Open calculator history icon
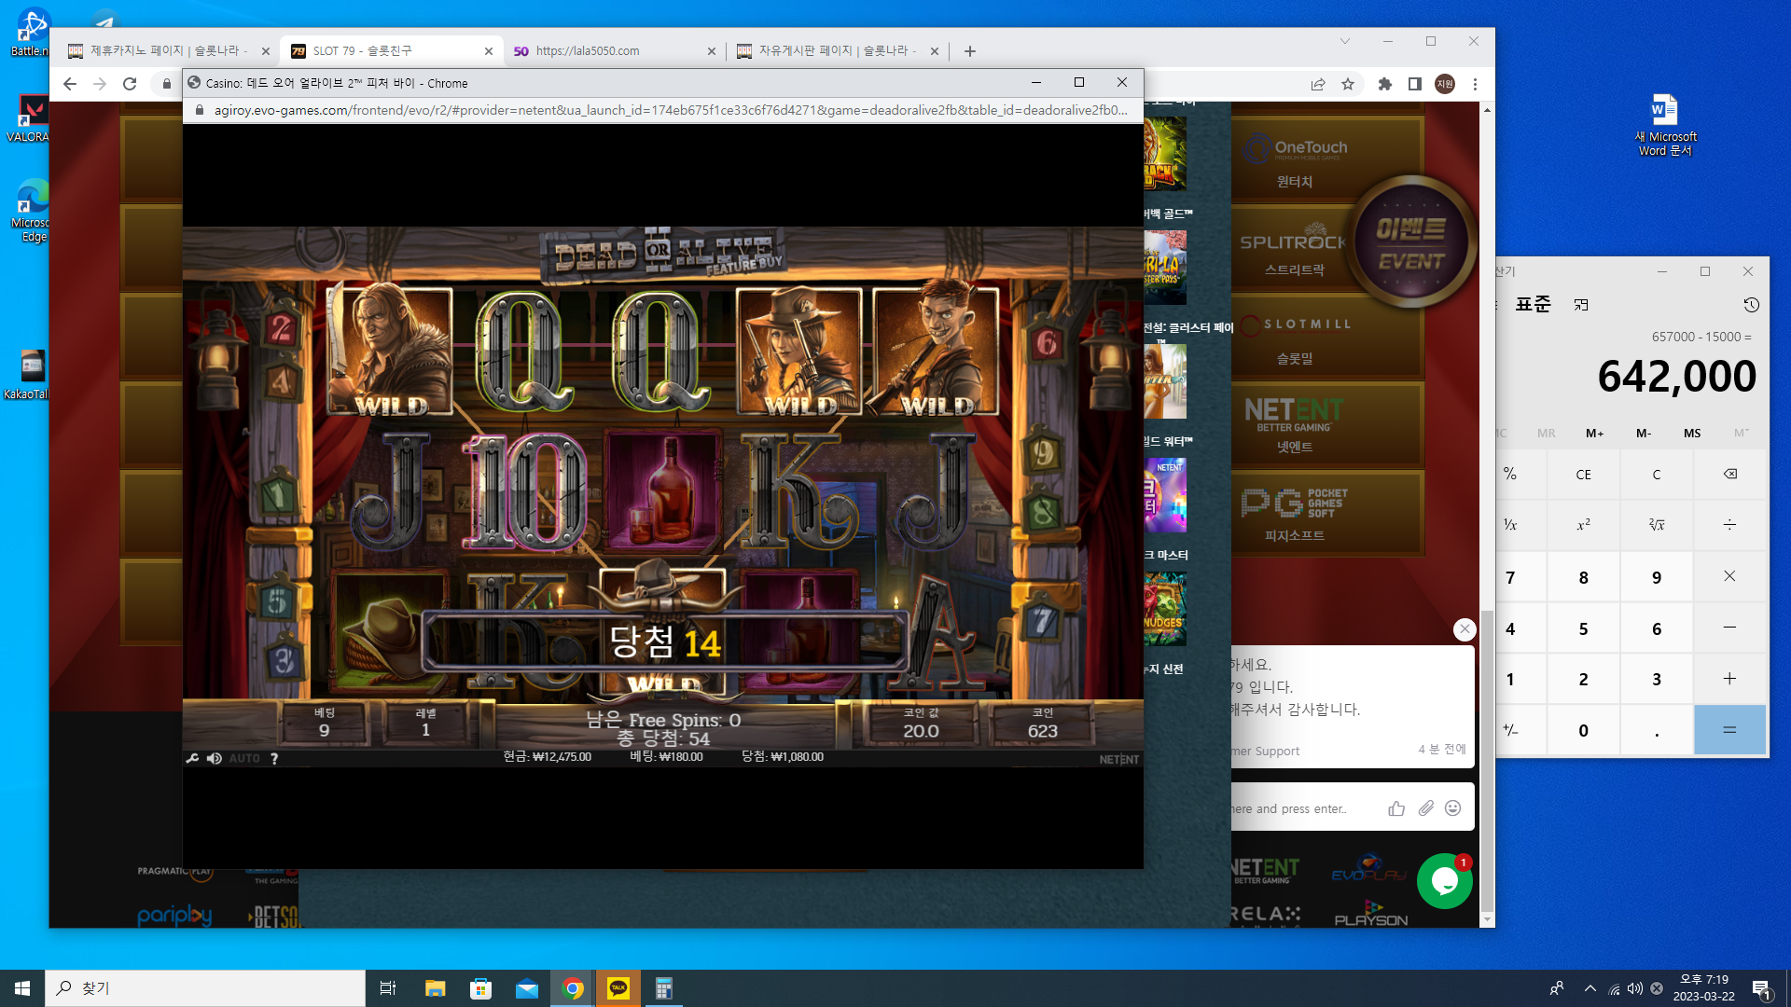Viewport: 1791px width, 1007px height. click(x=1751, y=305)
